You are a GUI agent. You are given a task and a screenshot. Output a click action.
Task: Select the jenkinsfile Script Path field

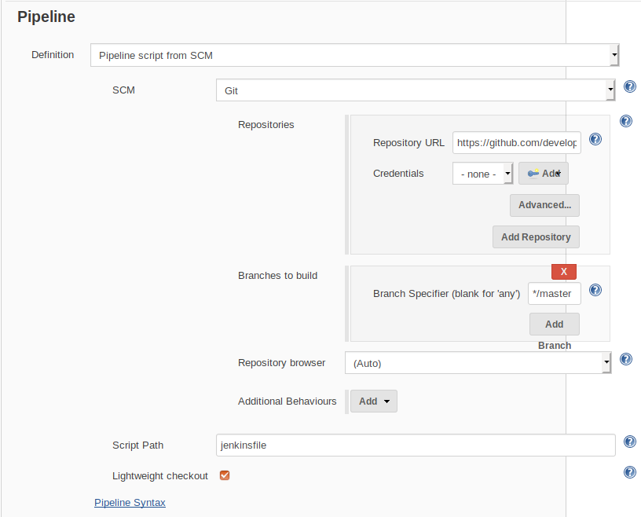pyautogui.click(x=415, y=445)
